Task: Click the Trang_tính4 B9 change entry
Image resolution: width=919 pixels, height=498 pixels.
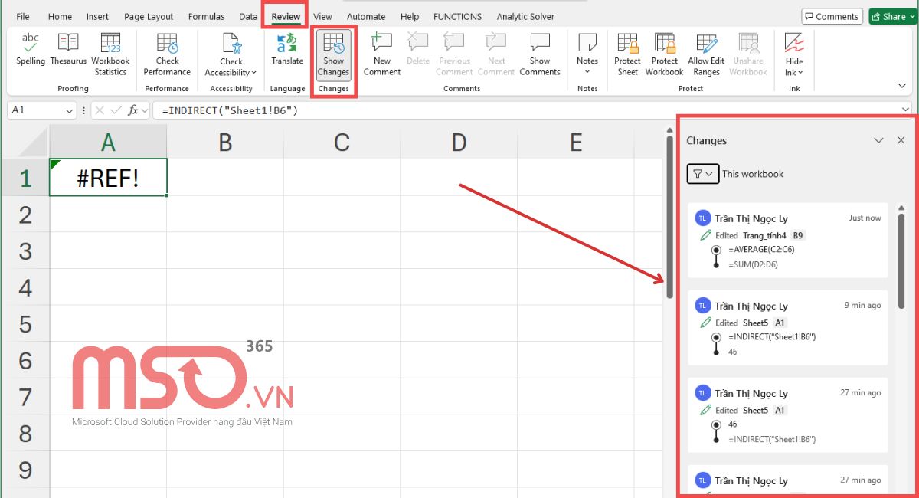Action: pyautogui.click(x=788, y=240)
